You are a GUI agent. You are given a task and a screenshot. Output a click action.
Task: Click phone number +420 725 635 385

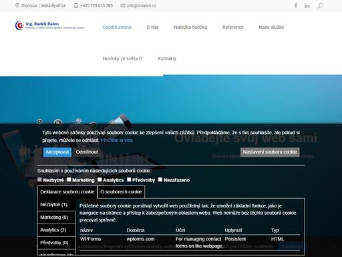pyautogui.click(x=96, y=5)
